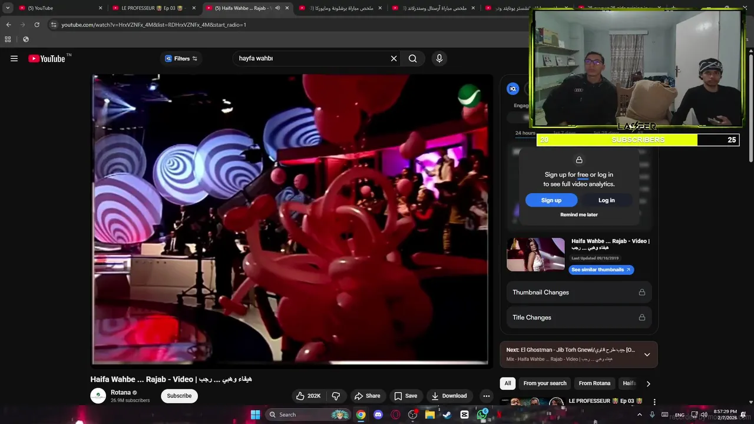Run search with magnifier button
Image resolution: width=754 pixels, height=424 pixels.
[413, 58]
